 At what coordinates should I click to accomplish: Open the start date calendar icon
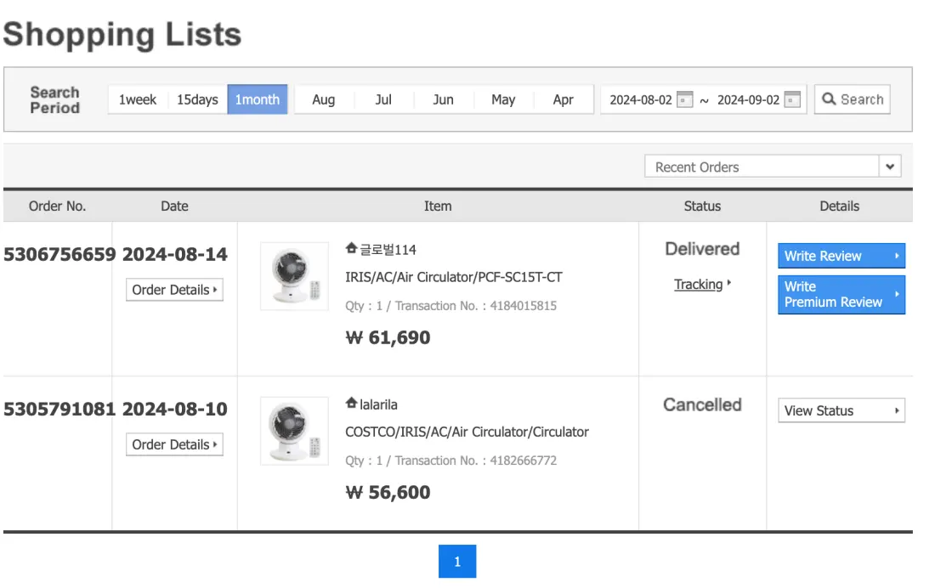[x=685, y=100]
